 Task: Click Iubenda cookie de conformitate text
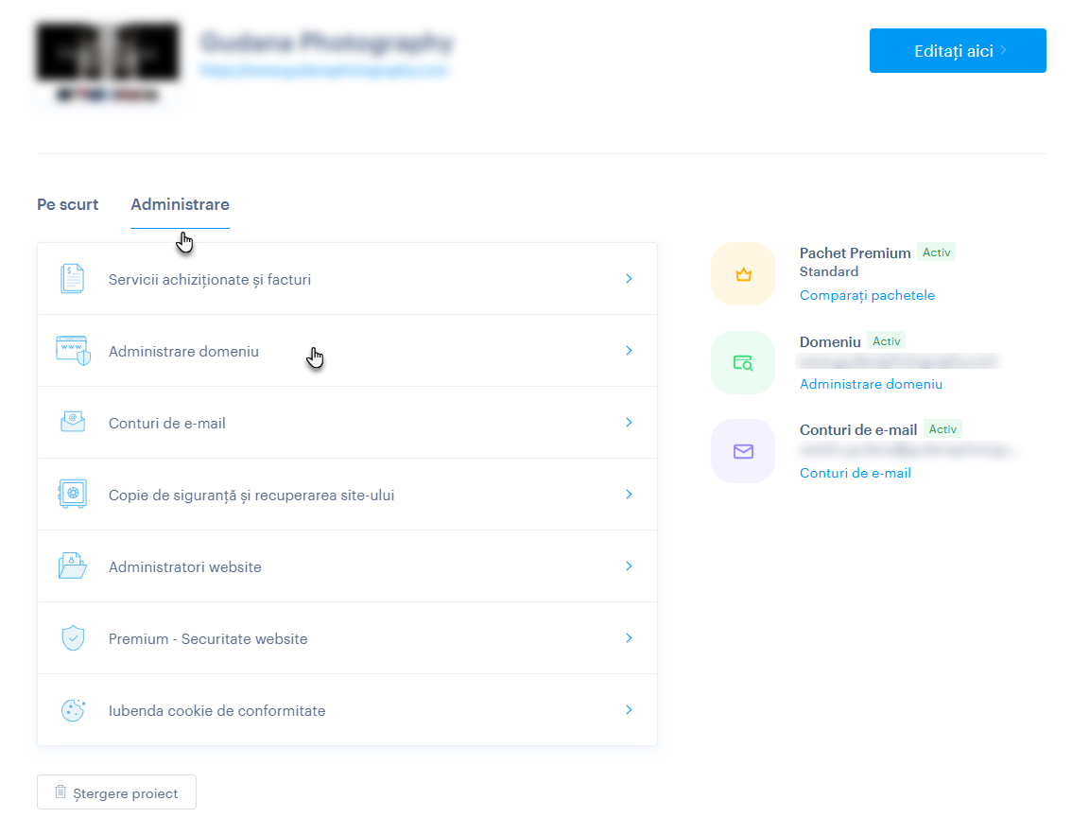(x=216, y=710)
